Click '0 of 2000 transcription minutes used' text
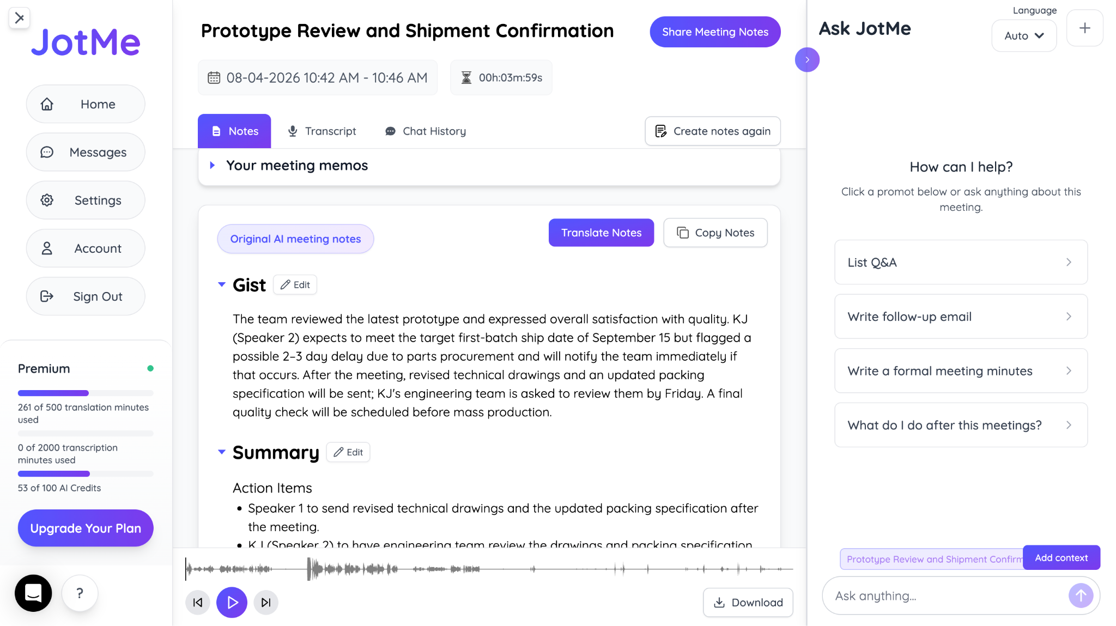This screenshot has width=1116, height=626. point(68,453)
